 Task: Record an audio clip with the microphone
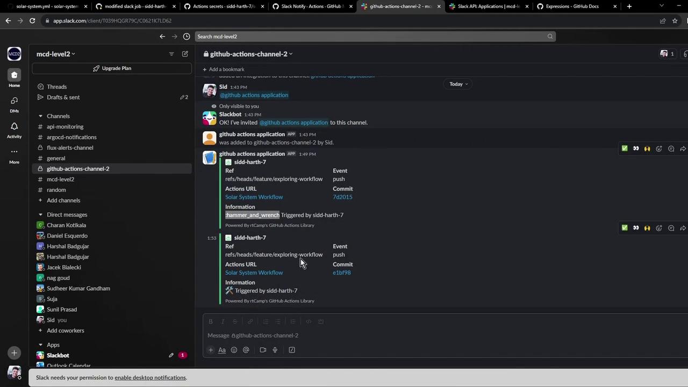click(x=275, y=350)
